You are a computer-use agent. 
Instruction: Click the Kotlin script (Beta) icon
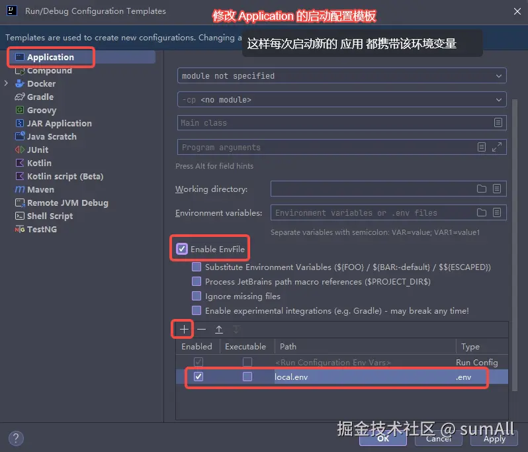point(20,176)
